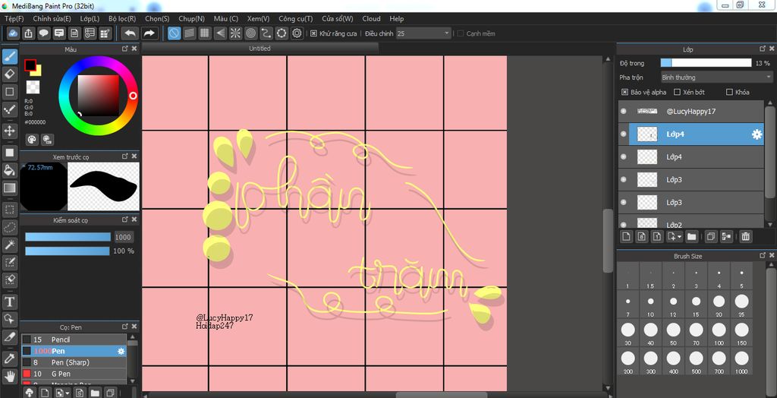The height and width of the screenshot is (398, 777).
Task: Choose brush size 1000 preset
Action: (x=741, y=362)
